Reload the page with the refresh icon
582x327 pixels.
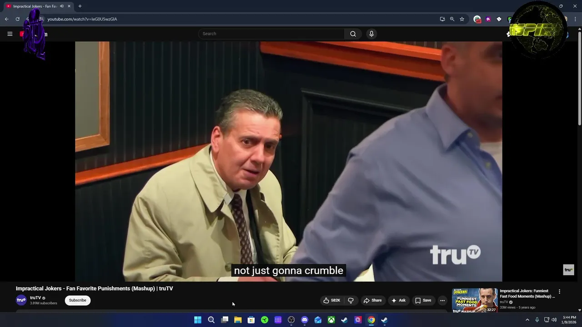pos(17,19)
